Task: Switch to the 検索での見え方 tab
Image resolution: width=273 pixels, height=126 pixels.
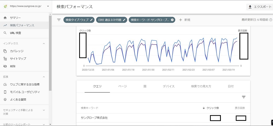Action: click(201, 86)
